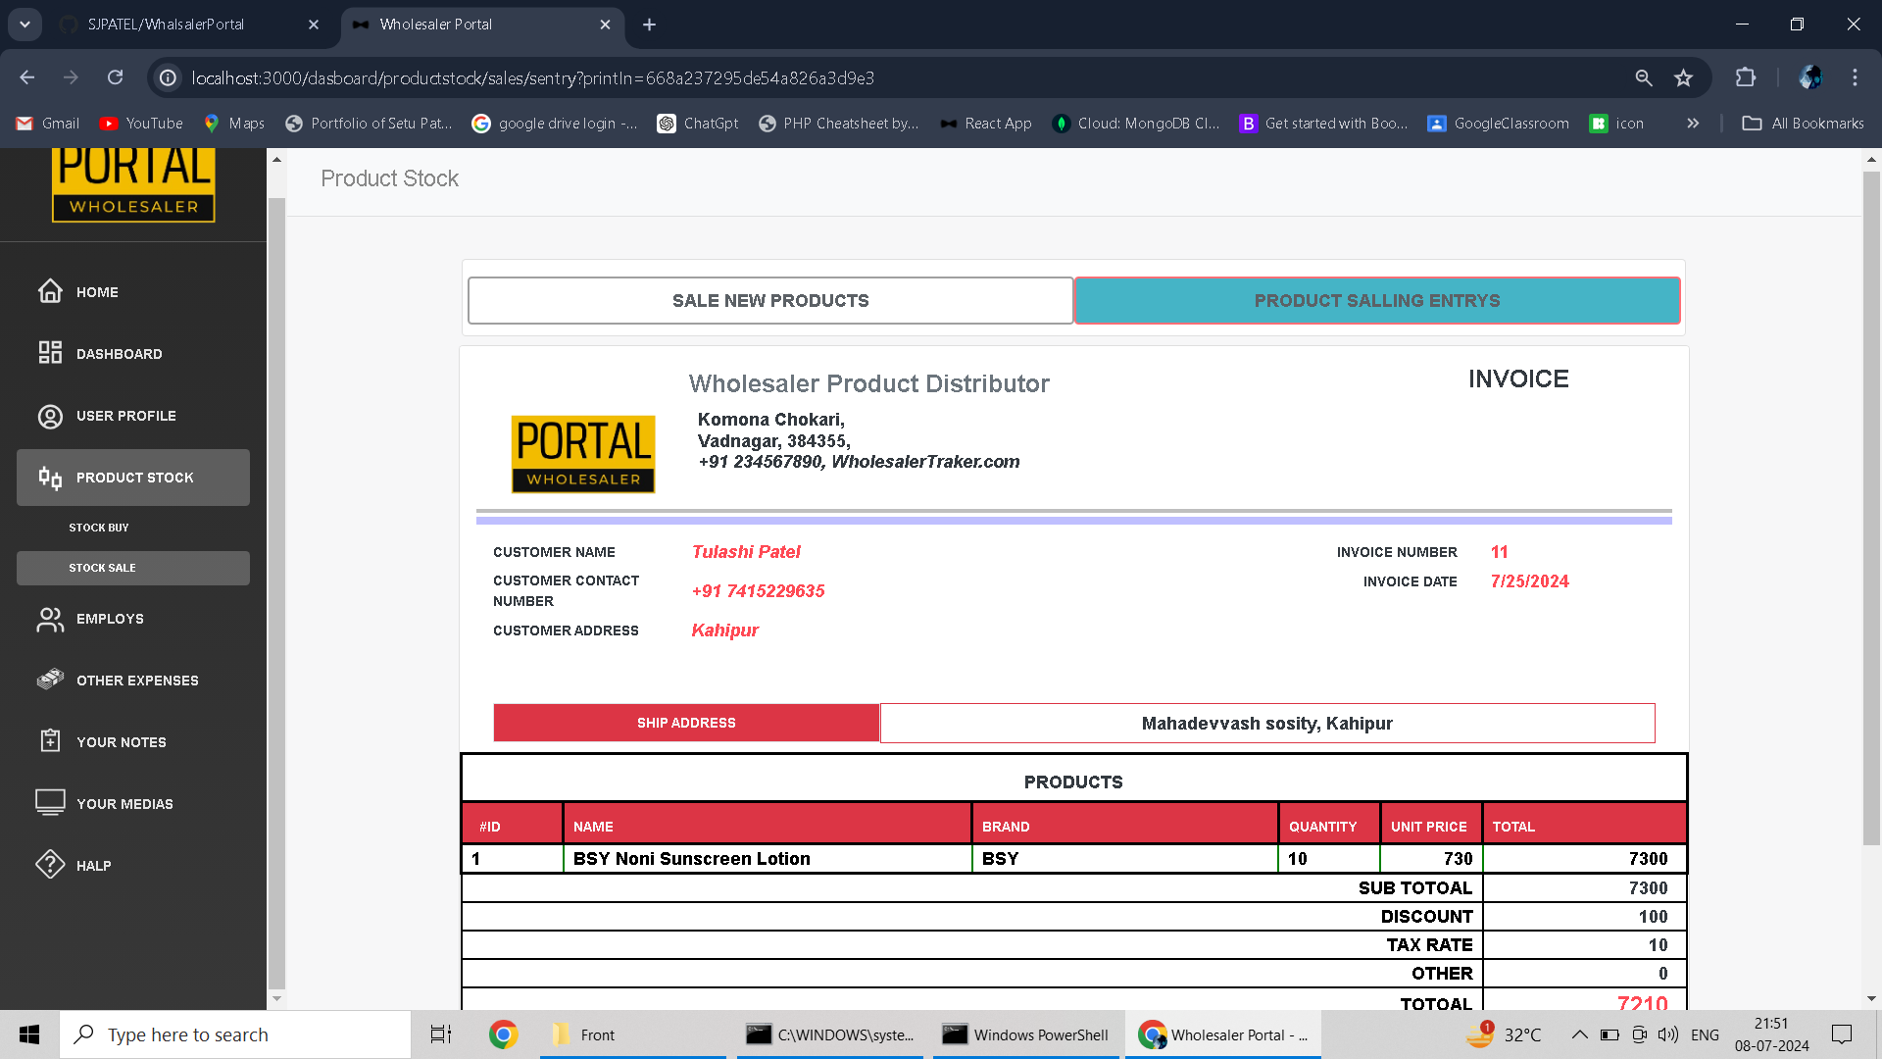1882x1059 pixels.
Task: Bookmark this page with star icon
Action: pos(1683,77)
